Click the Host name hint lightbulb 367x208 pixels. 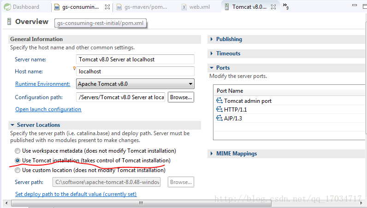pyautogui.click(x=74, y=68)
